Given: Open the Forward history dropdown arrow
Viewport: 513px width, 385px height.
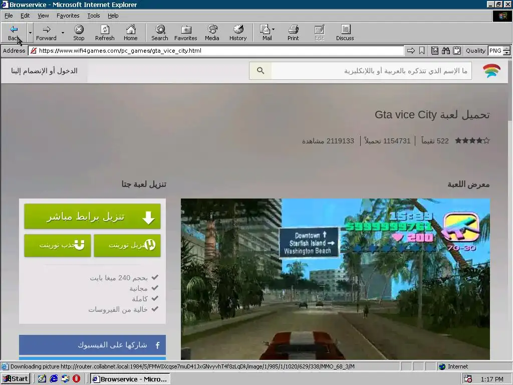Looking at the screenshot, I should point(63,33).
